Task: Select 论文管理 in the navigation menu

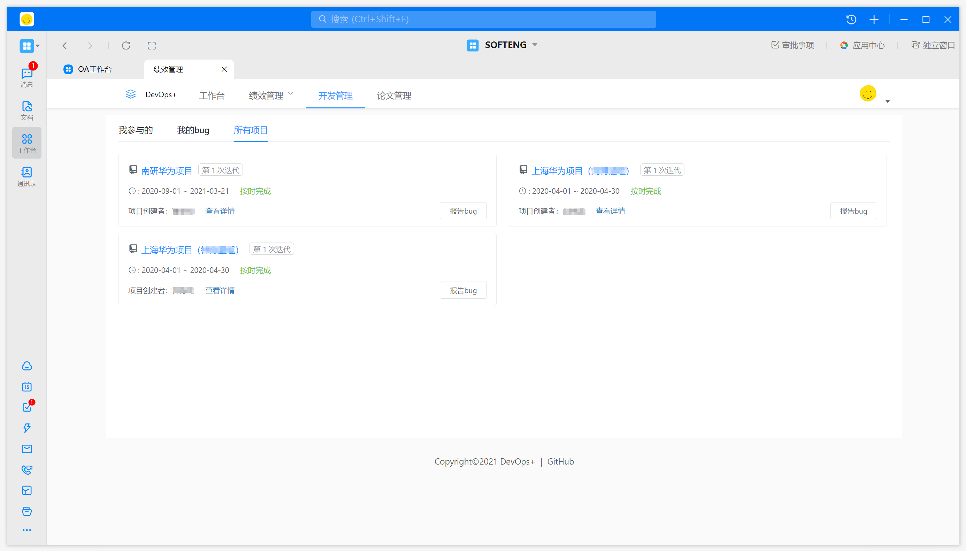Action: (393, 95)
